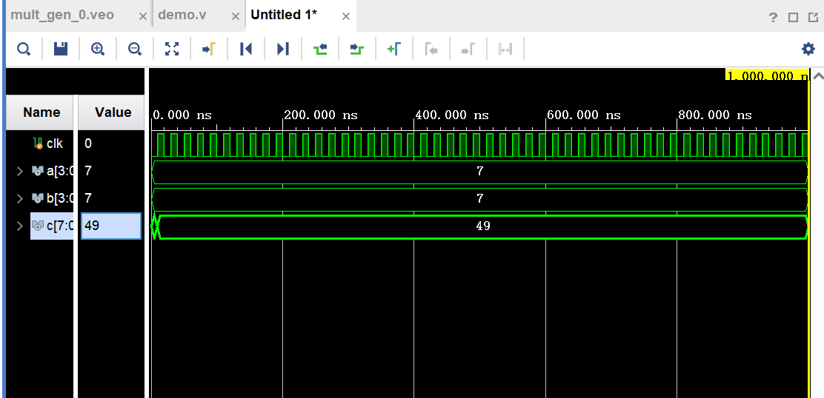Zoom in on the waveform
Viewport: 824px width, 398px height.
tap(97, 50)
